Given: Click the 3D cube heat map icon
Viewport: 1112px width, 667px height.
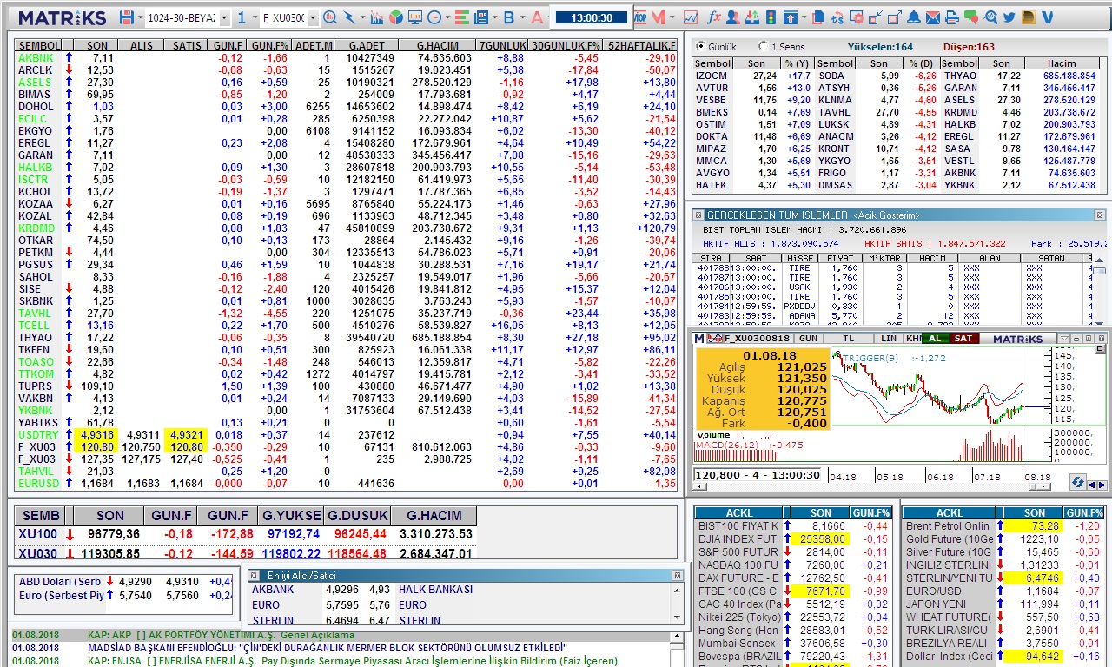Looking at the screenshot, I should tap(395, 17).
